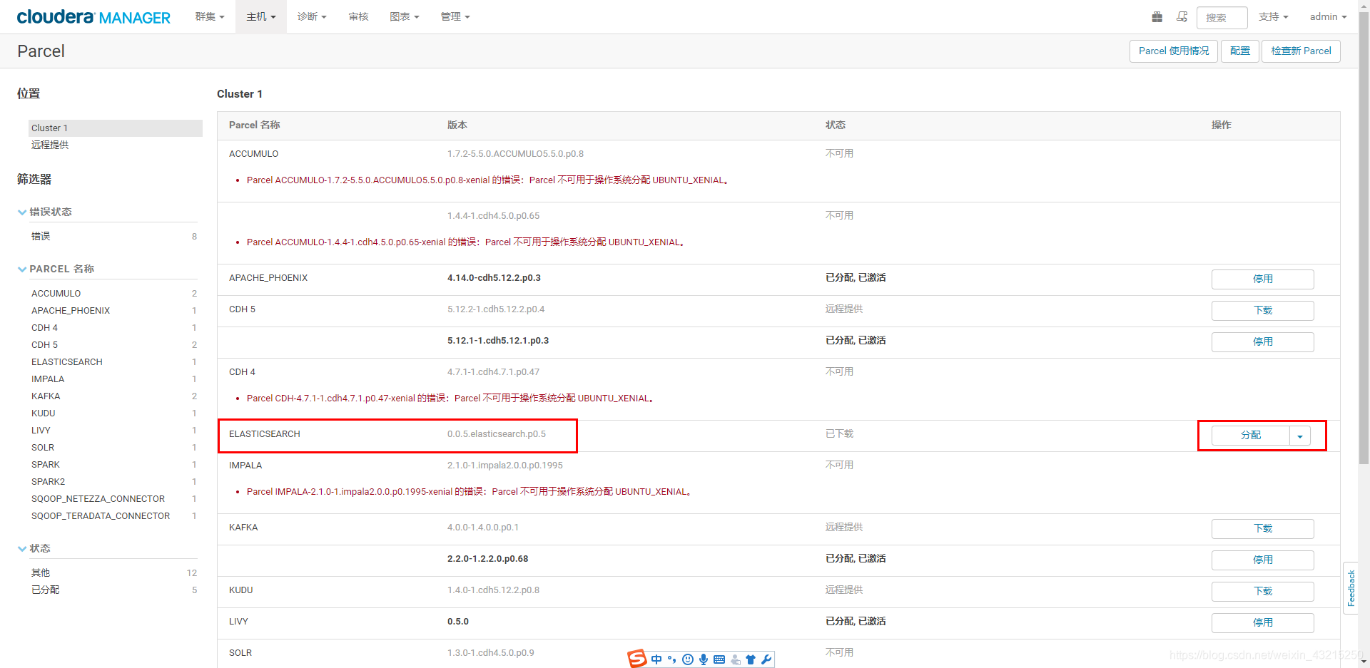Open the 群集 dropdown menu
Image resolution: width=1370 pixels, height=668 pixels.
point(210,16)
